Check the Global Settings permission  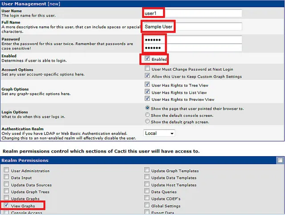(147, 206)
